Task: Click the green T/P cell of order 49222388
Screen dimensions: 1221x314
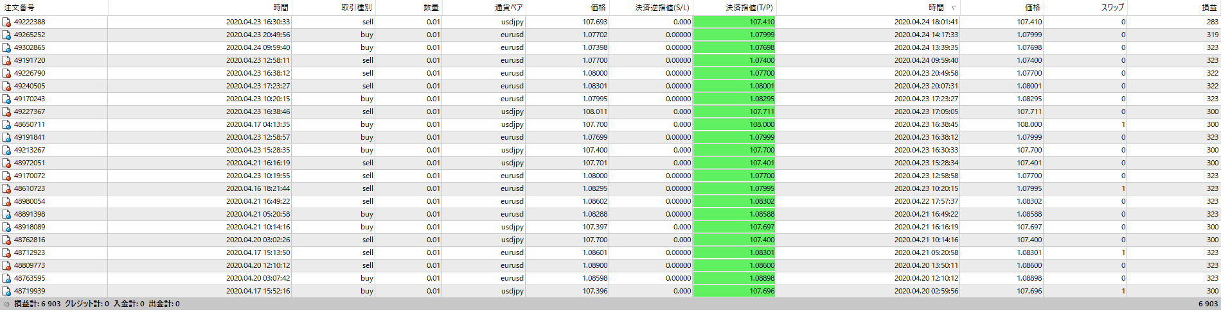Action: pos(735,22)
